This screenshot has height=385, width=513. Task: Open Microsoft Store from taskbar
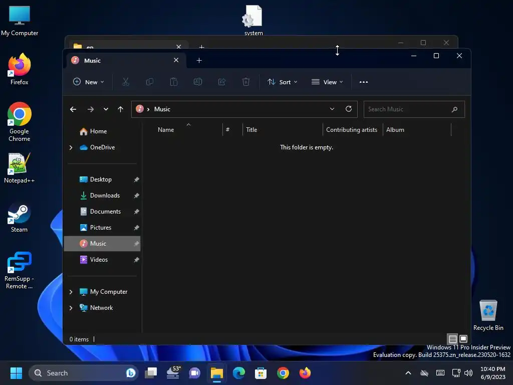[x=261, y=373]
